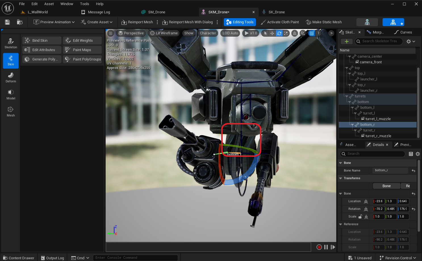Toggle the coordinate system icon in viewport
This screenshot has width=422, height=261.
(295, 33)
